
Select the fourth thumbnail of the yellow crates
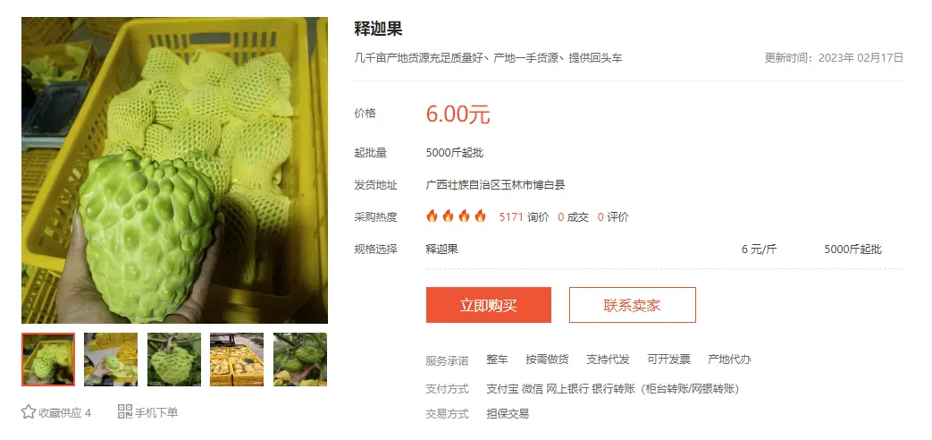(237, 360)
